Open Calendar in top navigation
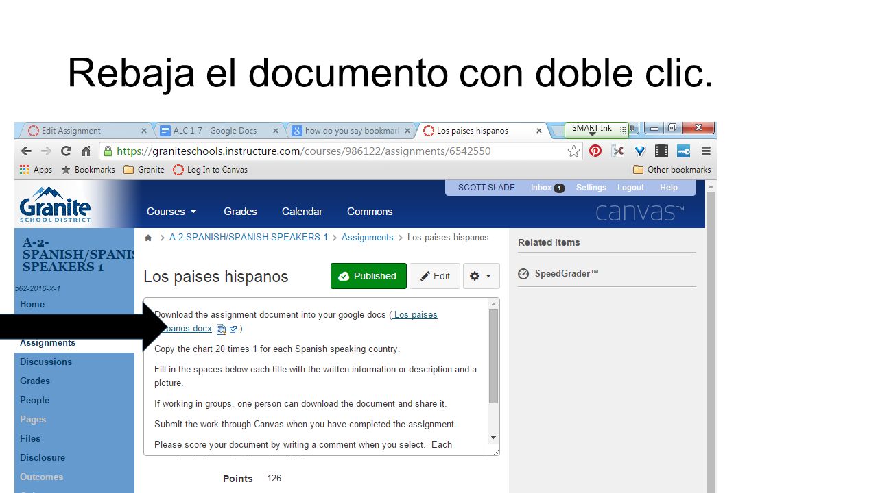Image resolution: width=878 pixels, height=493 pixels. click(302, 212)
